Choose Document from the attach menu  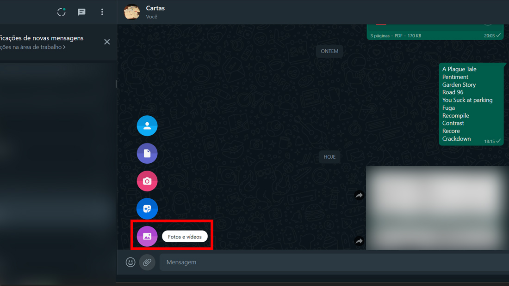coord(147,153)
